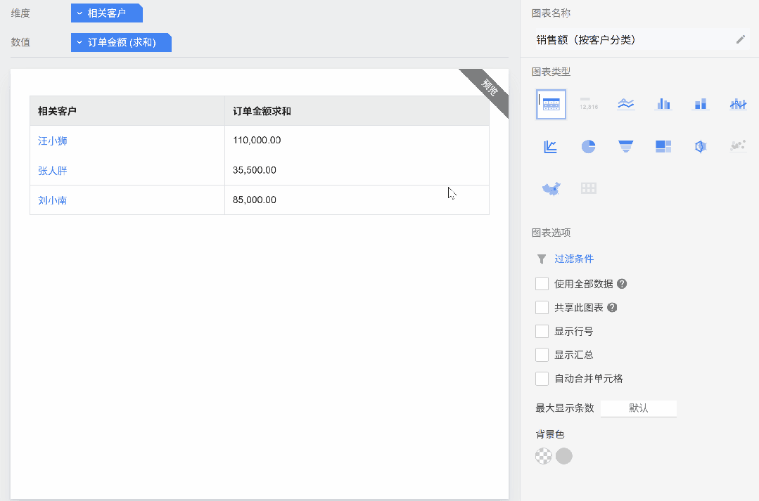Select the treemap chart type
This screenshot has height=501, width=759.
point(663,147)
